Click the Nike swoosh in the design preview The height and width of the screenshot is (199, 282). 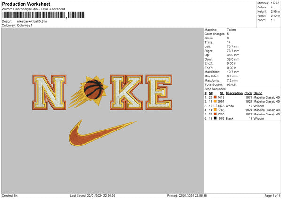102,133
